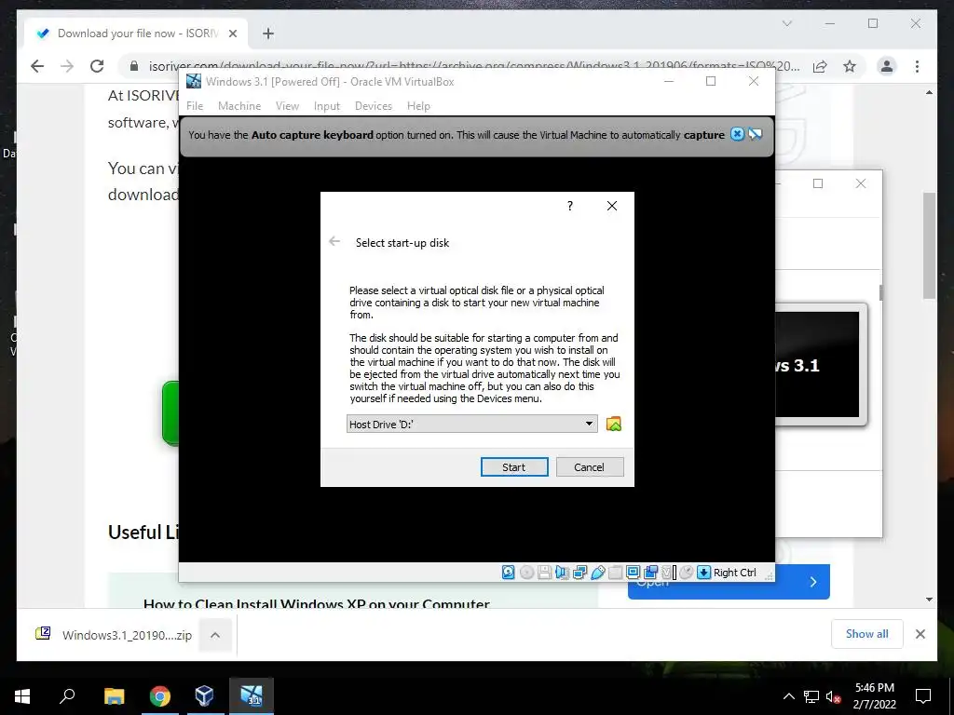Image resolution: width=954 pixels, height=715 pixels.
Task: Open the File menu in VirtualBox VM window
Action: [195, 106]
